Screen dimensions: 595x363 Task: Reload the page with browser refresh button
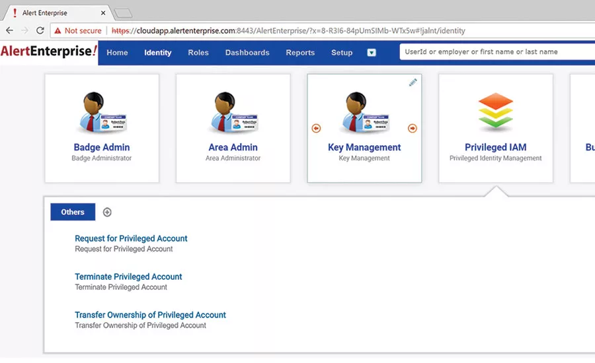coord(40,30)
